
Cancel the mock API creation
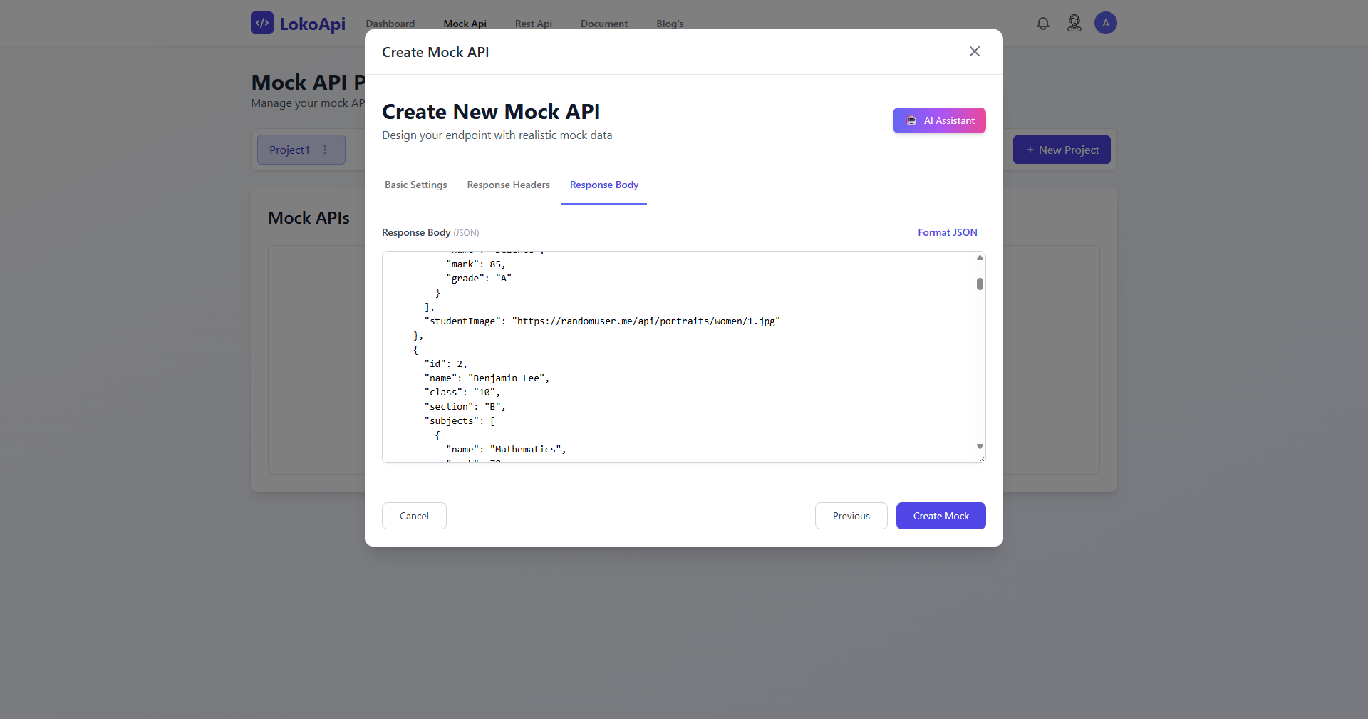tap(414, 516)
